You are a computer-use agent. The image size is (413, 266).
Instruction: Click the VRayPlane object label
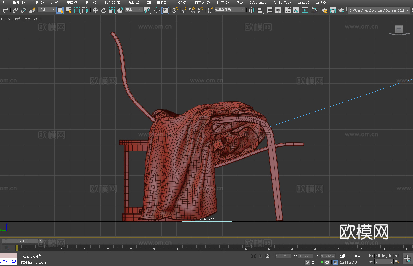click(x=207, y=219)
